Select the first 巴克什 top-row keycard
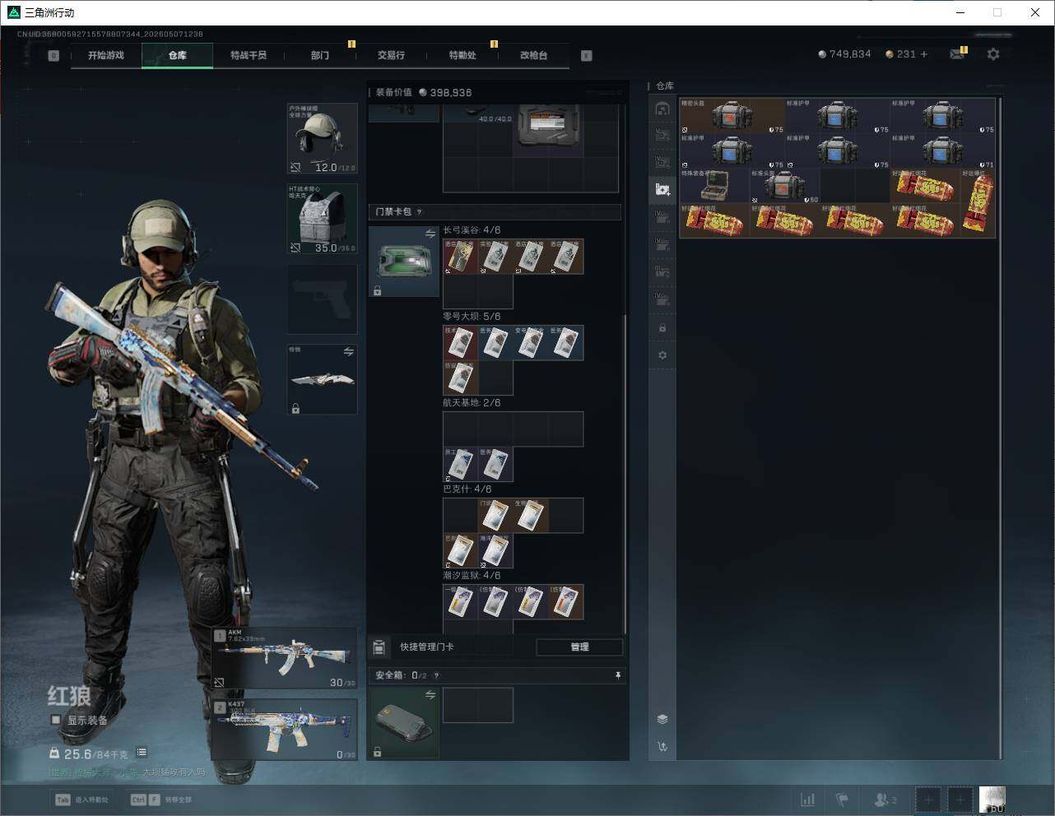The image size is (1055, 816). [495, 516]
